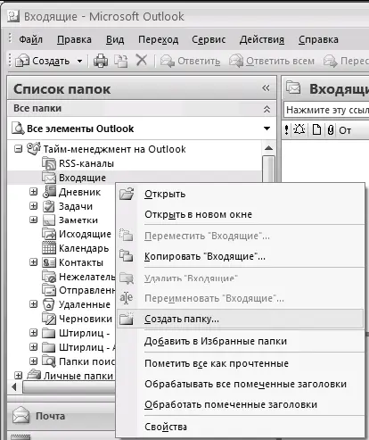Click the folder list scrollbar up arrow
Screen dimensions: 369x440
[268, 148]
